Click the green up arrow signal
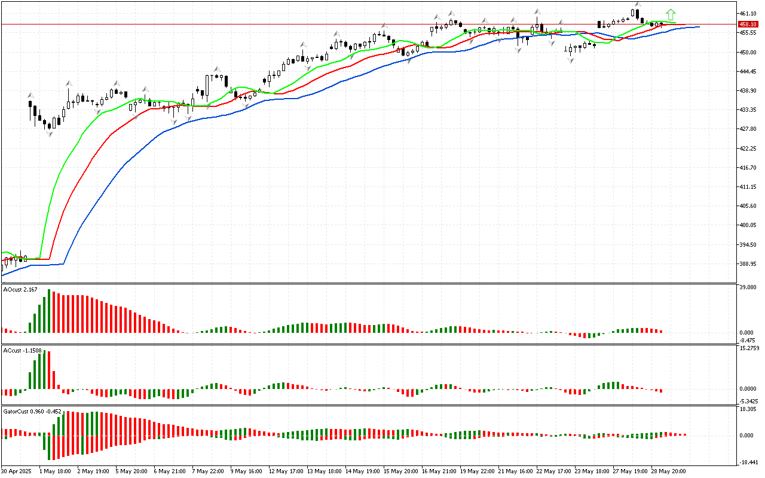 pos(671,14)
